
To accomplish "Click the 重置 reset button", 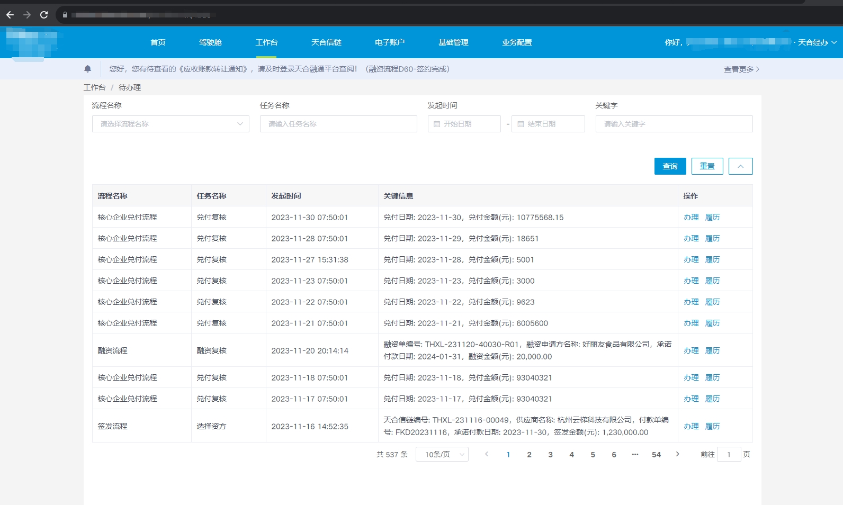I will coord(707,166).
